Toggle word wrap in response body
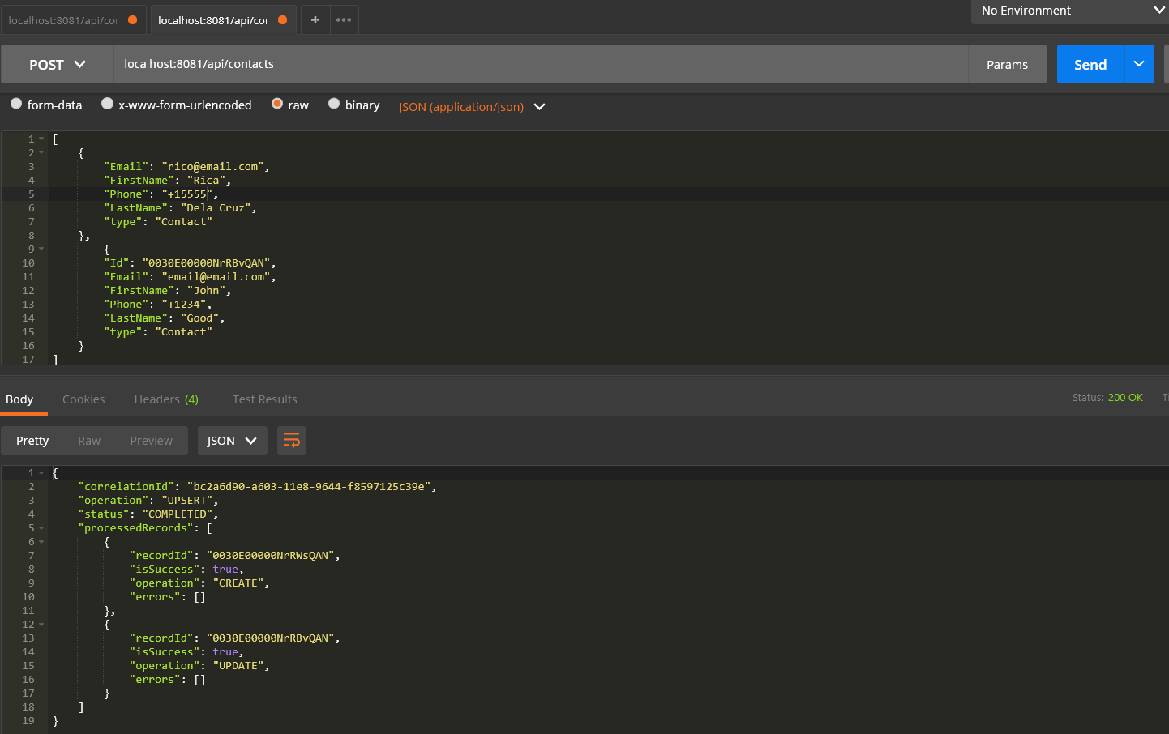 [x=291, y=441]
